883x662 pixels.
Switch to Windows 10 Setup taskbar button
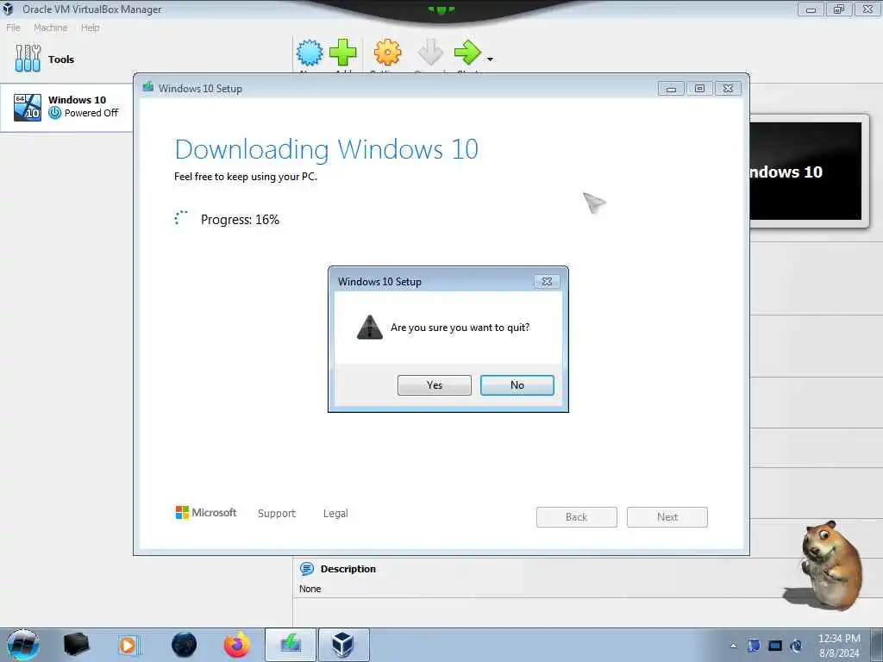(x=291, y=645)
